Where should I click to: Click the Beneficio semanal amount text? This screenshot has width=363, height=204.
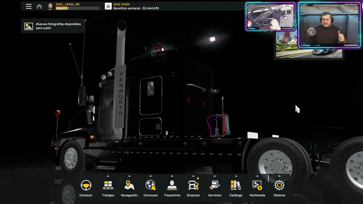pos(136,8)
